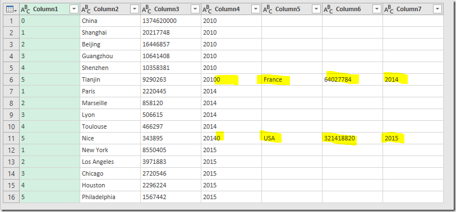Image resolution: width=456 pixels, height=212 pixels.
Task: Click the 20140 cell in Column4
Action: (x=231, y=138)
